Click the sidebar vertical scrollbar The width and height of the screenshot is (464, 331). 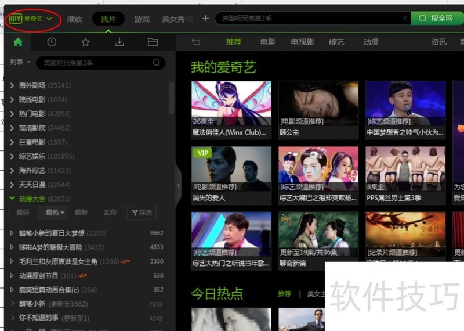[171, 98]
